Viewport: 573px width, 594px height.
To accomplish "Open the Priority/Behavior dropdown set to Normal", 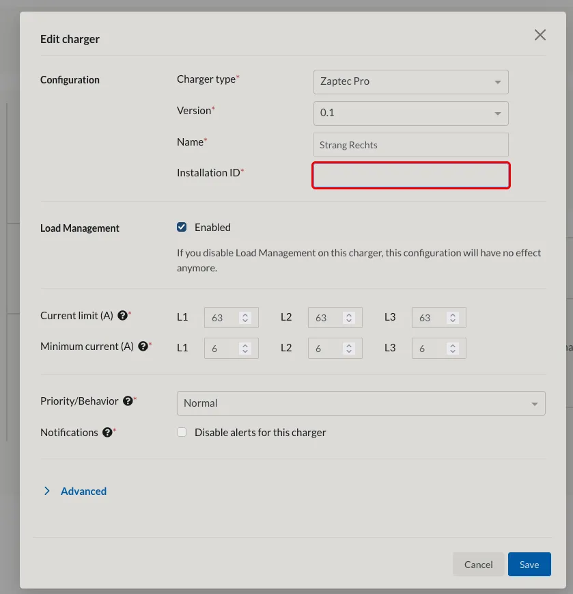I will (x=361, y=403).
